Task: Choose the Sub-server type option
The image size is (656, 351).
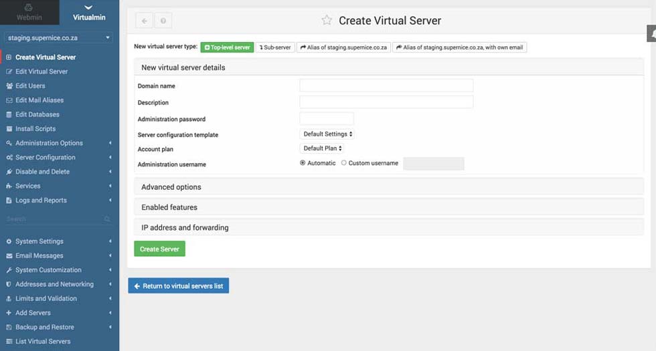Action: 275,47
